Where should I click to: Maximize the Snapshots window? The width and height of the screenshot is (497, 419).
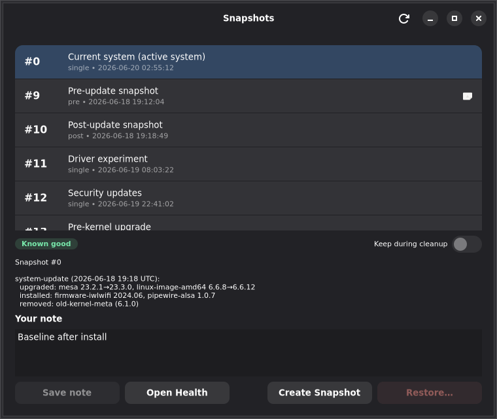pos(454,18)
